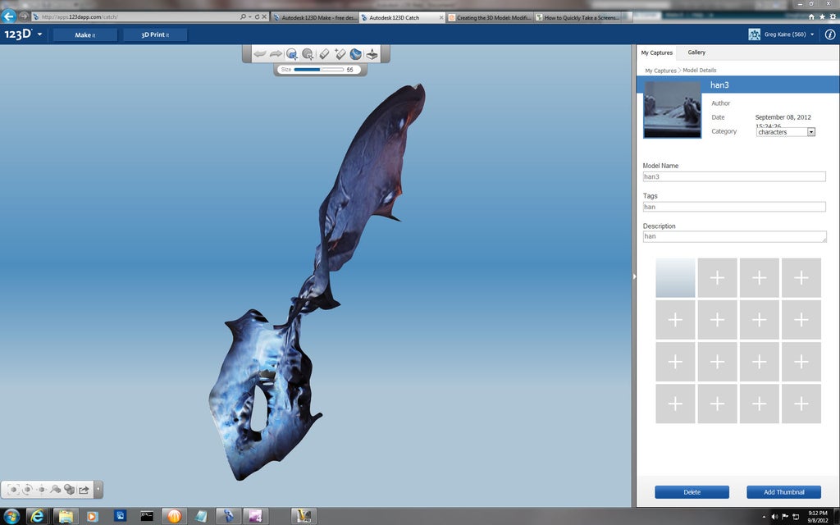The image size is (840, 525).
Task: Click the address bar refresh icon
Action: tap(257, 16)
